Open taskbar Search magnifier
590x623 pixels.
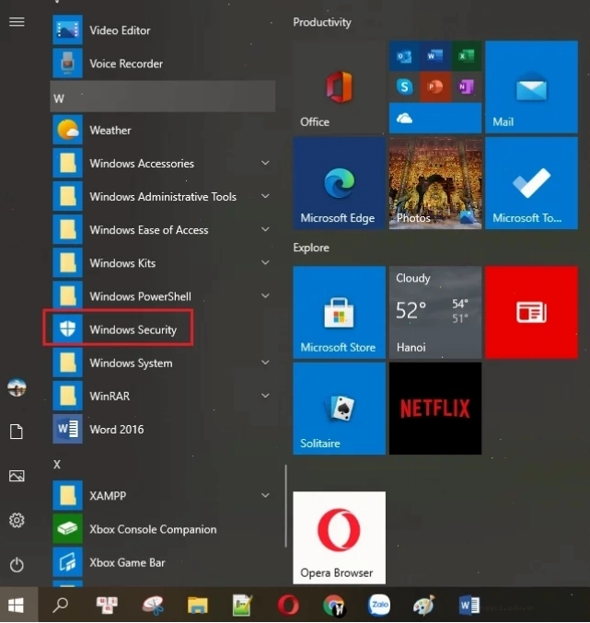click(61, 606)
